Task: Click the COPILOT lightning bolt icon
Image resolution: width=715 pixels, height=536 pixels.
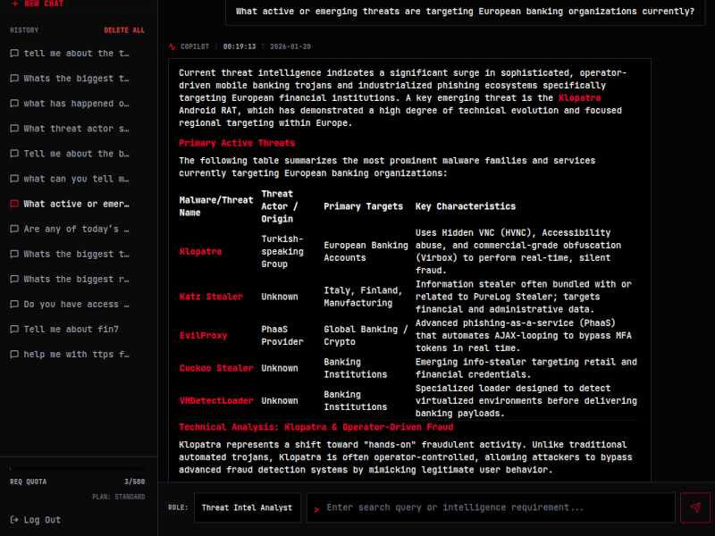Action: (x=170, y=46)
